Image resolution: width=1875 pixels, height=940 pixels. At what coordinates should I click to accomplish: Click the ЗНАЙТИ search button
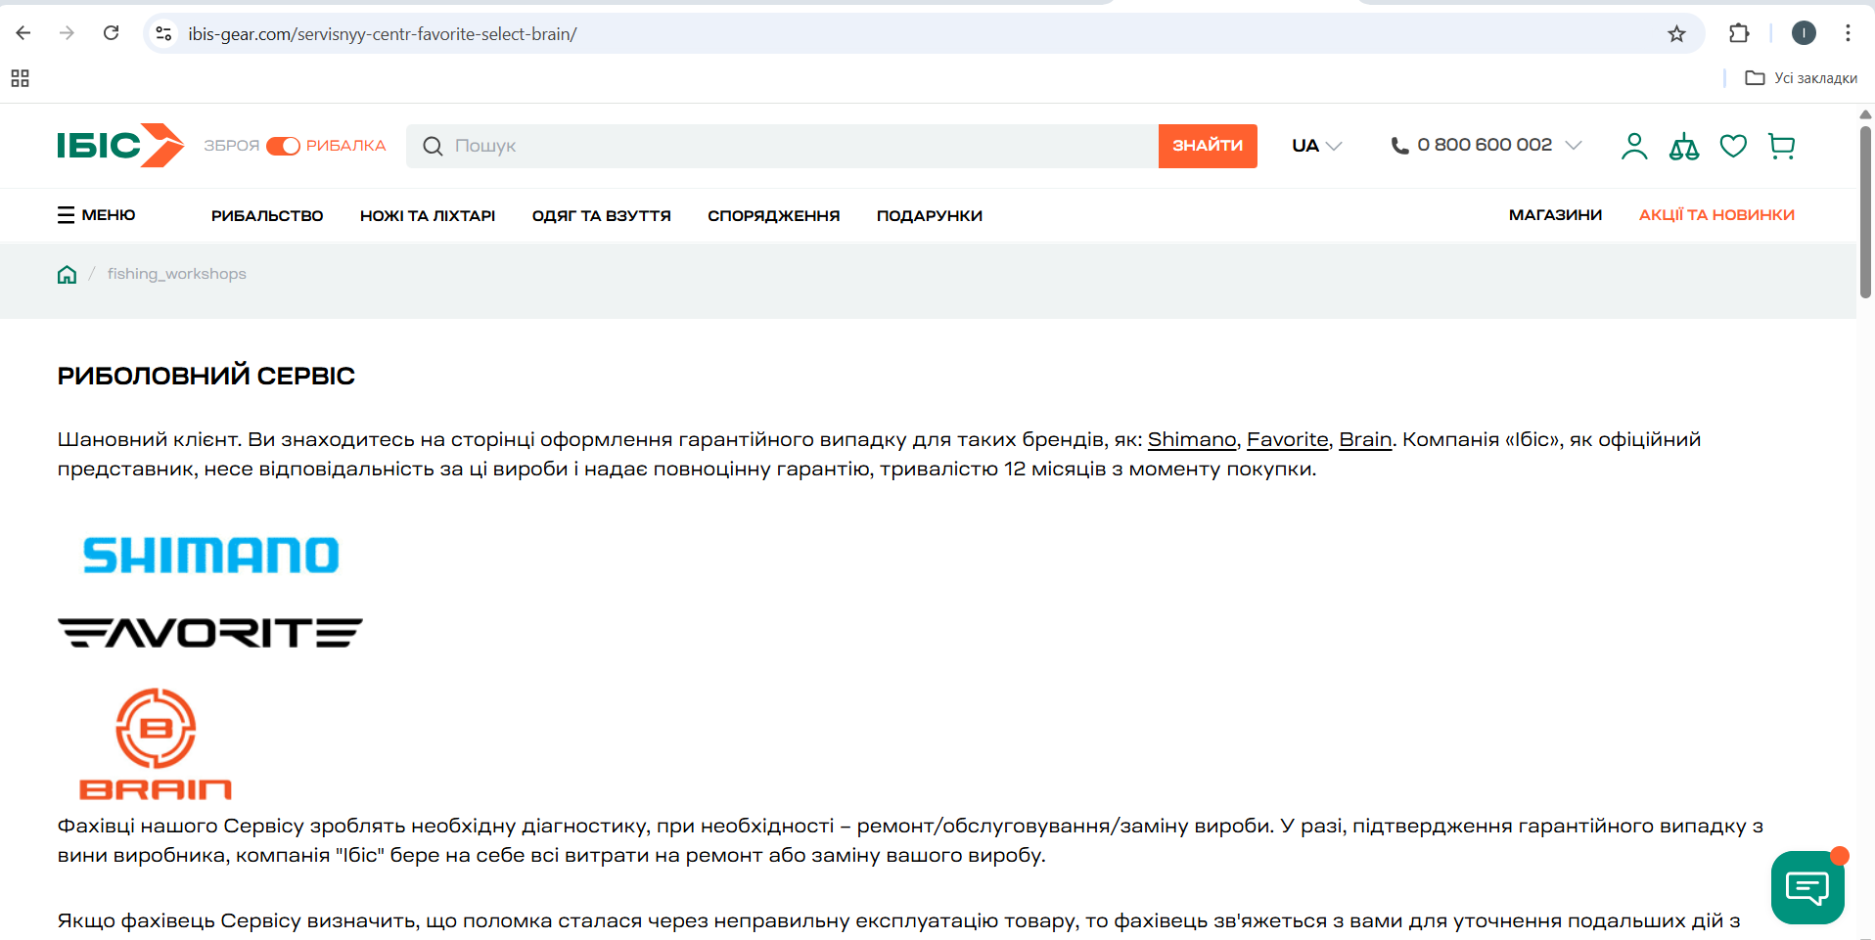1208,146
